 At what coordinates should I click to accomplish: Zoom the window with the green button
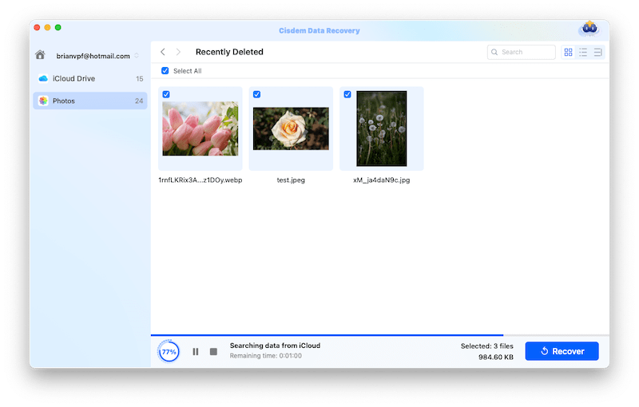58,27
